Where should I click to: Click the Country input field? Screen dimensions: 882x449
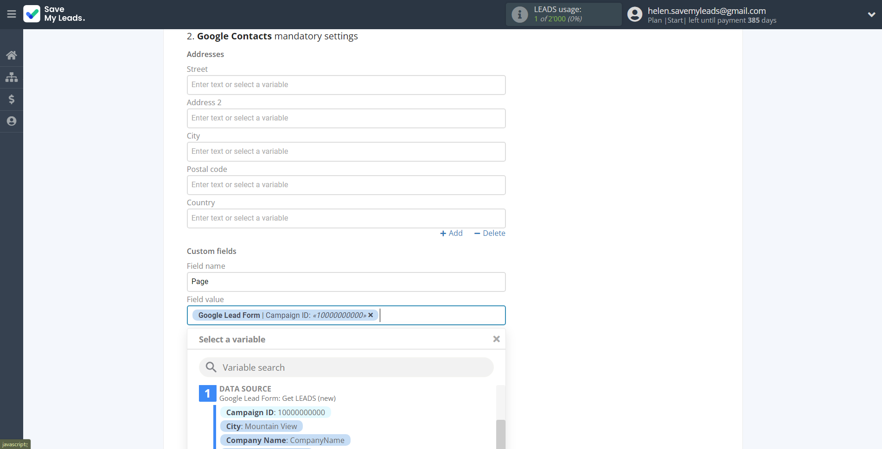coord(346,218)
